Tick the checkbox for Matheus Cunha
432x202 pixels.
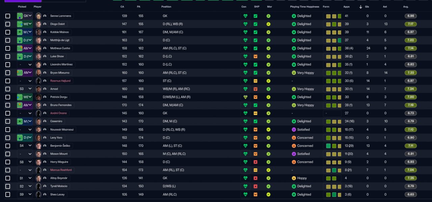8,48
